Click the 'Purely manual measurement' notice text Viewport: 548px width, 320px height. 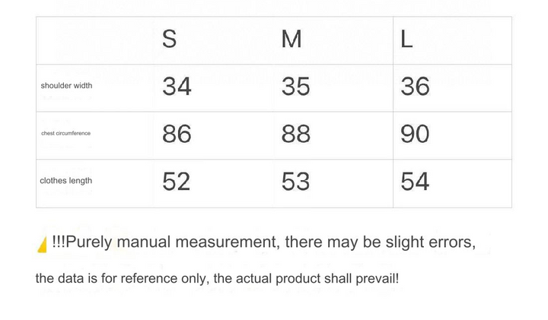[263, 242]
